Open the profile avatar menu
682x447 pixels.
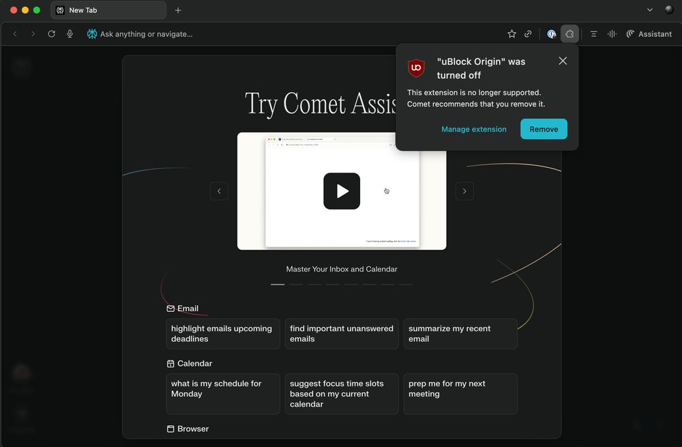(669, 10)
